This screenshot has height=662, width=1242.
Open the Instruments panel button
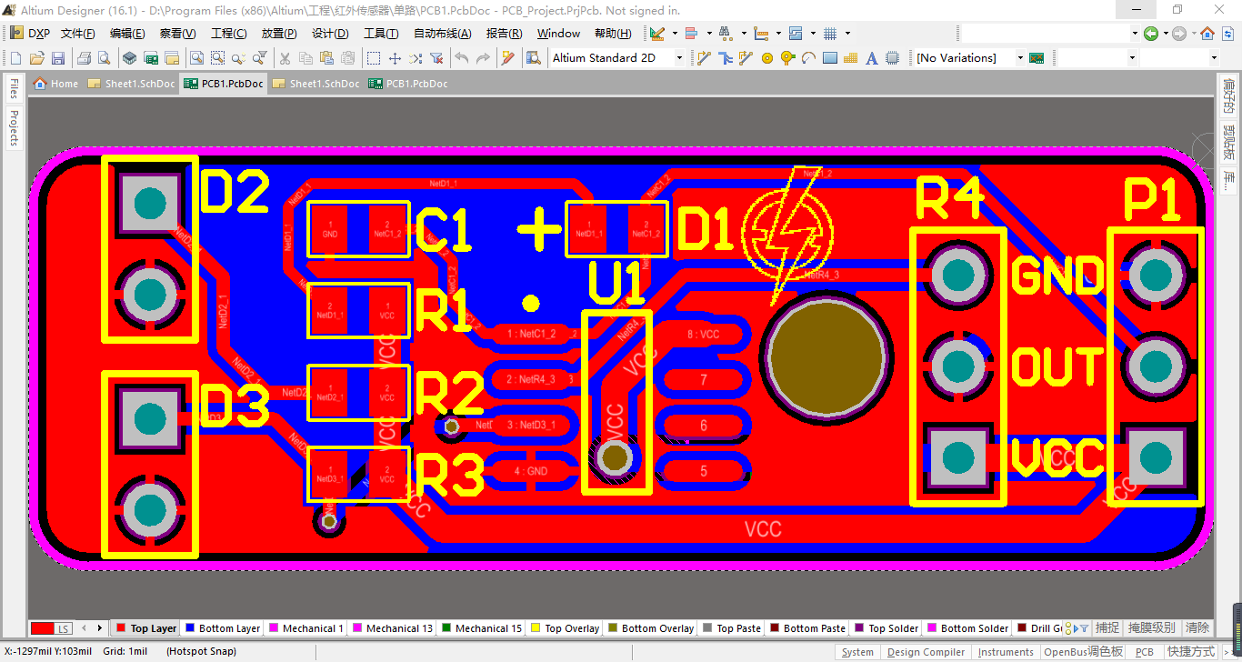[x=1006, y=652]
